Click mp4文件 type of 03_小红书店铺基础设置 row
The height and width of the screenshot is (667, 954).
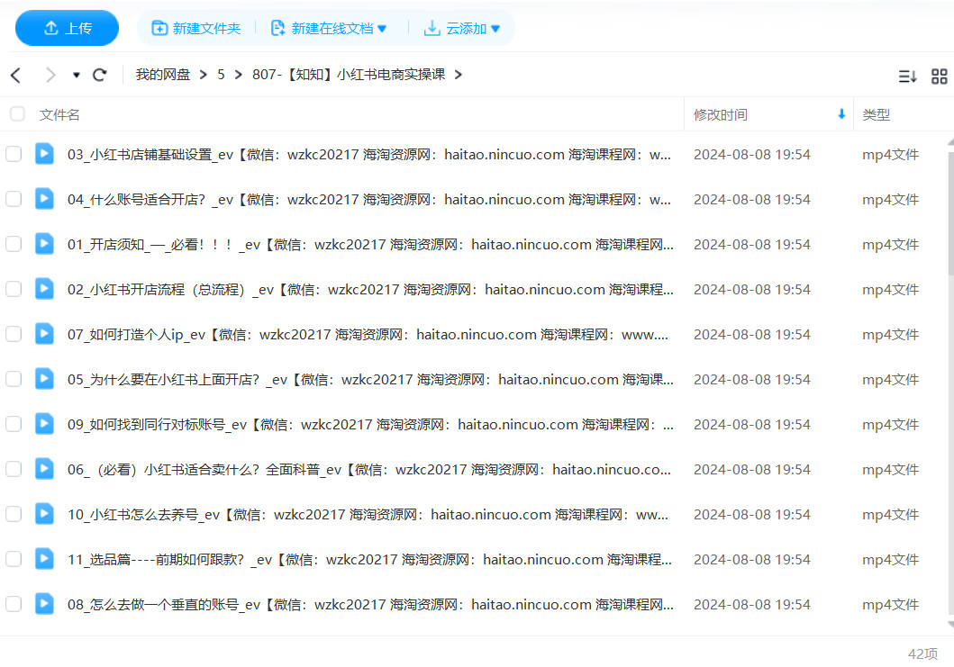pyautogui.click(x=890, y=155)
